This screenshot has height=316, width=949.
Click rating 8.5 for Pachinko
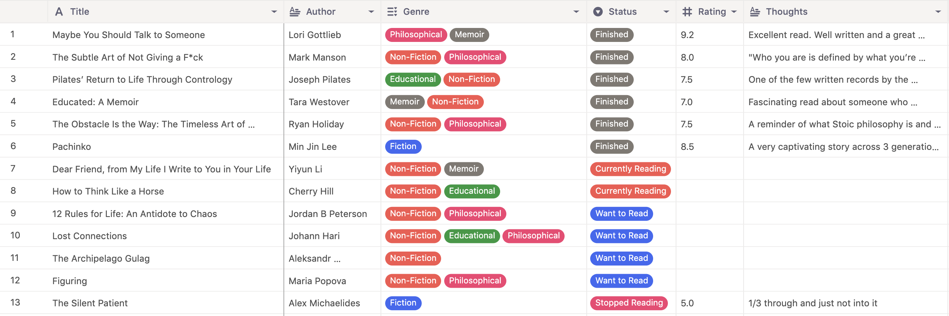pos(687,147)
